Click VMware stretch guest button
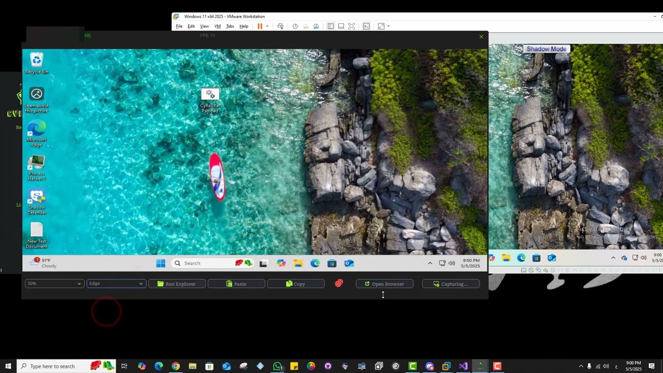 (381, 26)
